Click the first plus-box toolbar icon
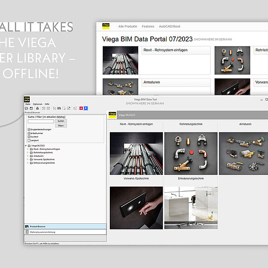268x268 pixels. (x=44, y=108)
